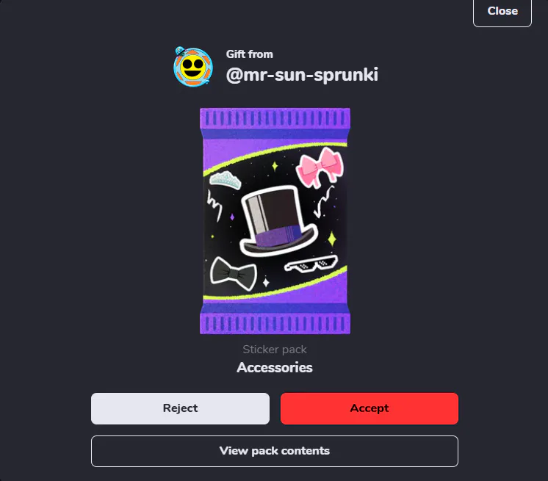Open the @mr-sun-sprunki profile link

click(x=302, y=75)
